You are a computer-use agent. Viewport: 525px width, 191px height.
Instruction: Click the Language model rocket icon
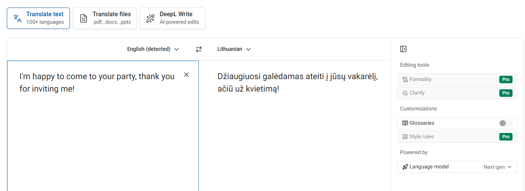(x=405, y=167)
